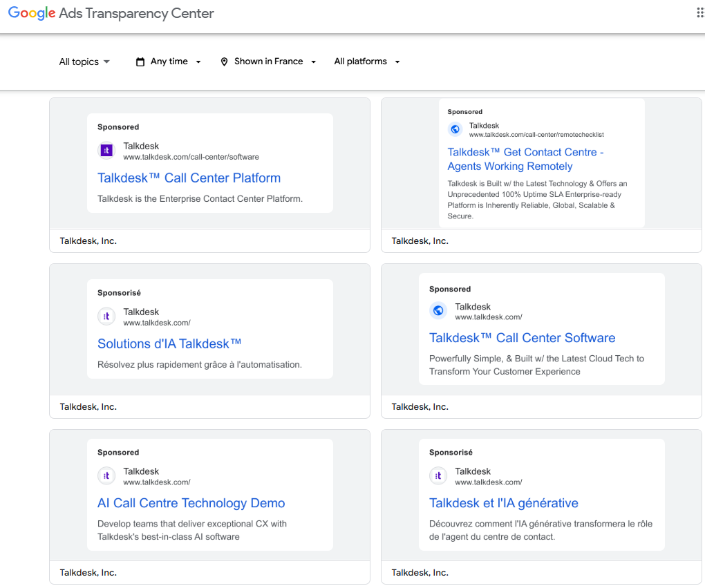Click Talkdesk, Inc. under Call Center Software ad

(x=420, y=407)
